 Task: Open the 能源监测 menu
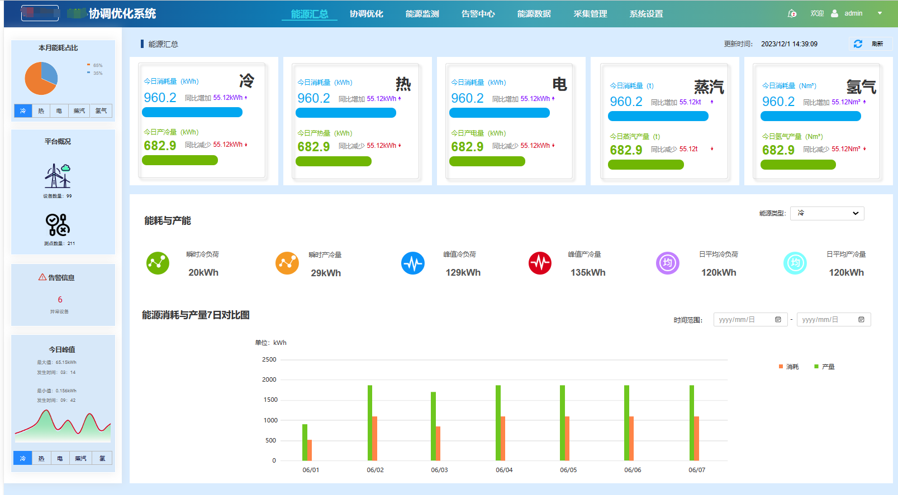[x=422, y=14]
